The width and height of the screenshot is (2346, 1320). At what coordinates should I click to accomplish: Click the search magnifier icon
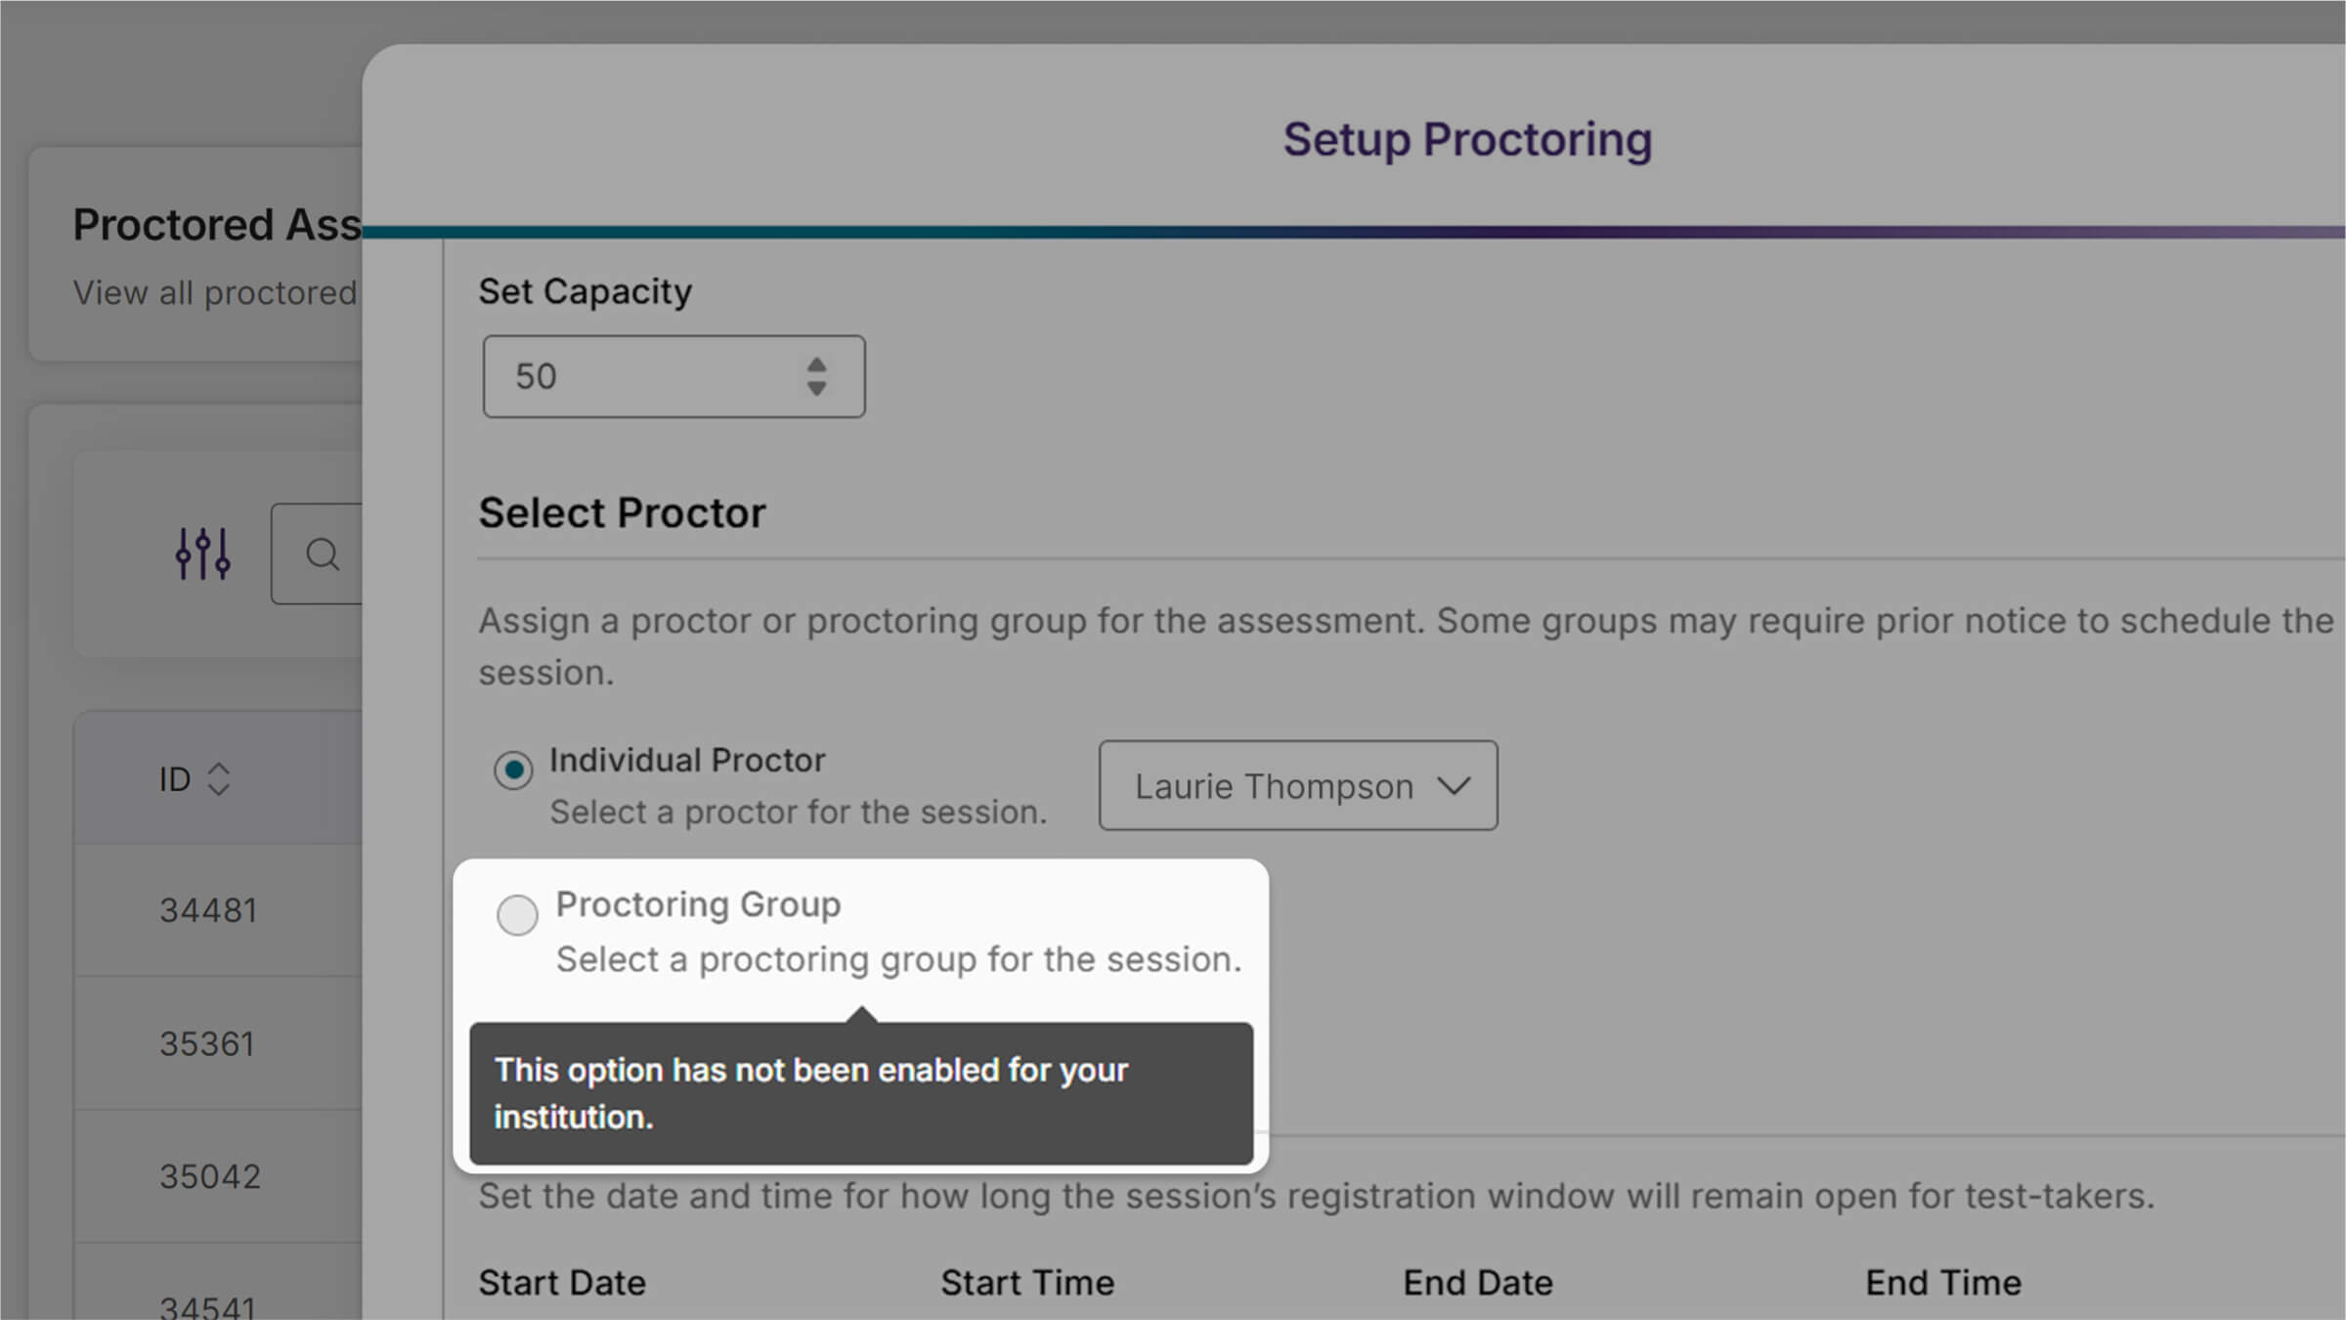(323, 554)
